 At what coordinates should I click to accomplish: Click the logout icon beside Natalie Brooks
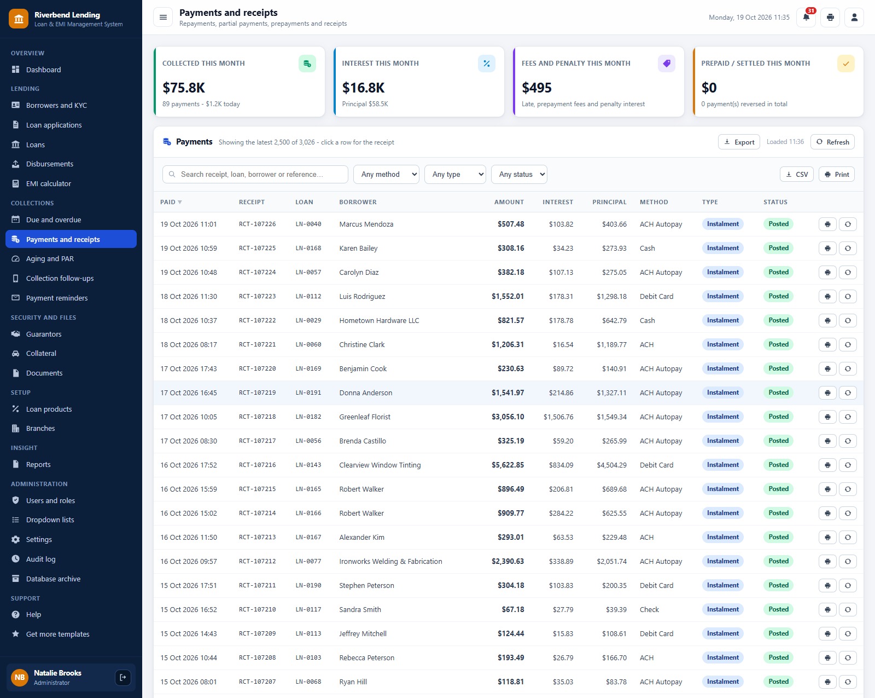pos(123,677)
